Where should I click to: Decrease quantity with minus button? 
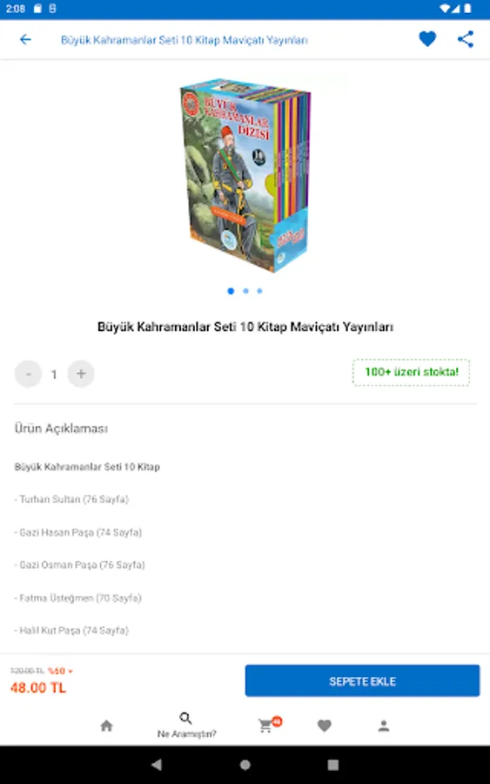pyautogui.click(x=28, y=374)
